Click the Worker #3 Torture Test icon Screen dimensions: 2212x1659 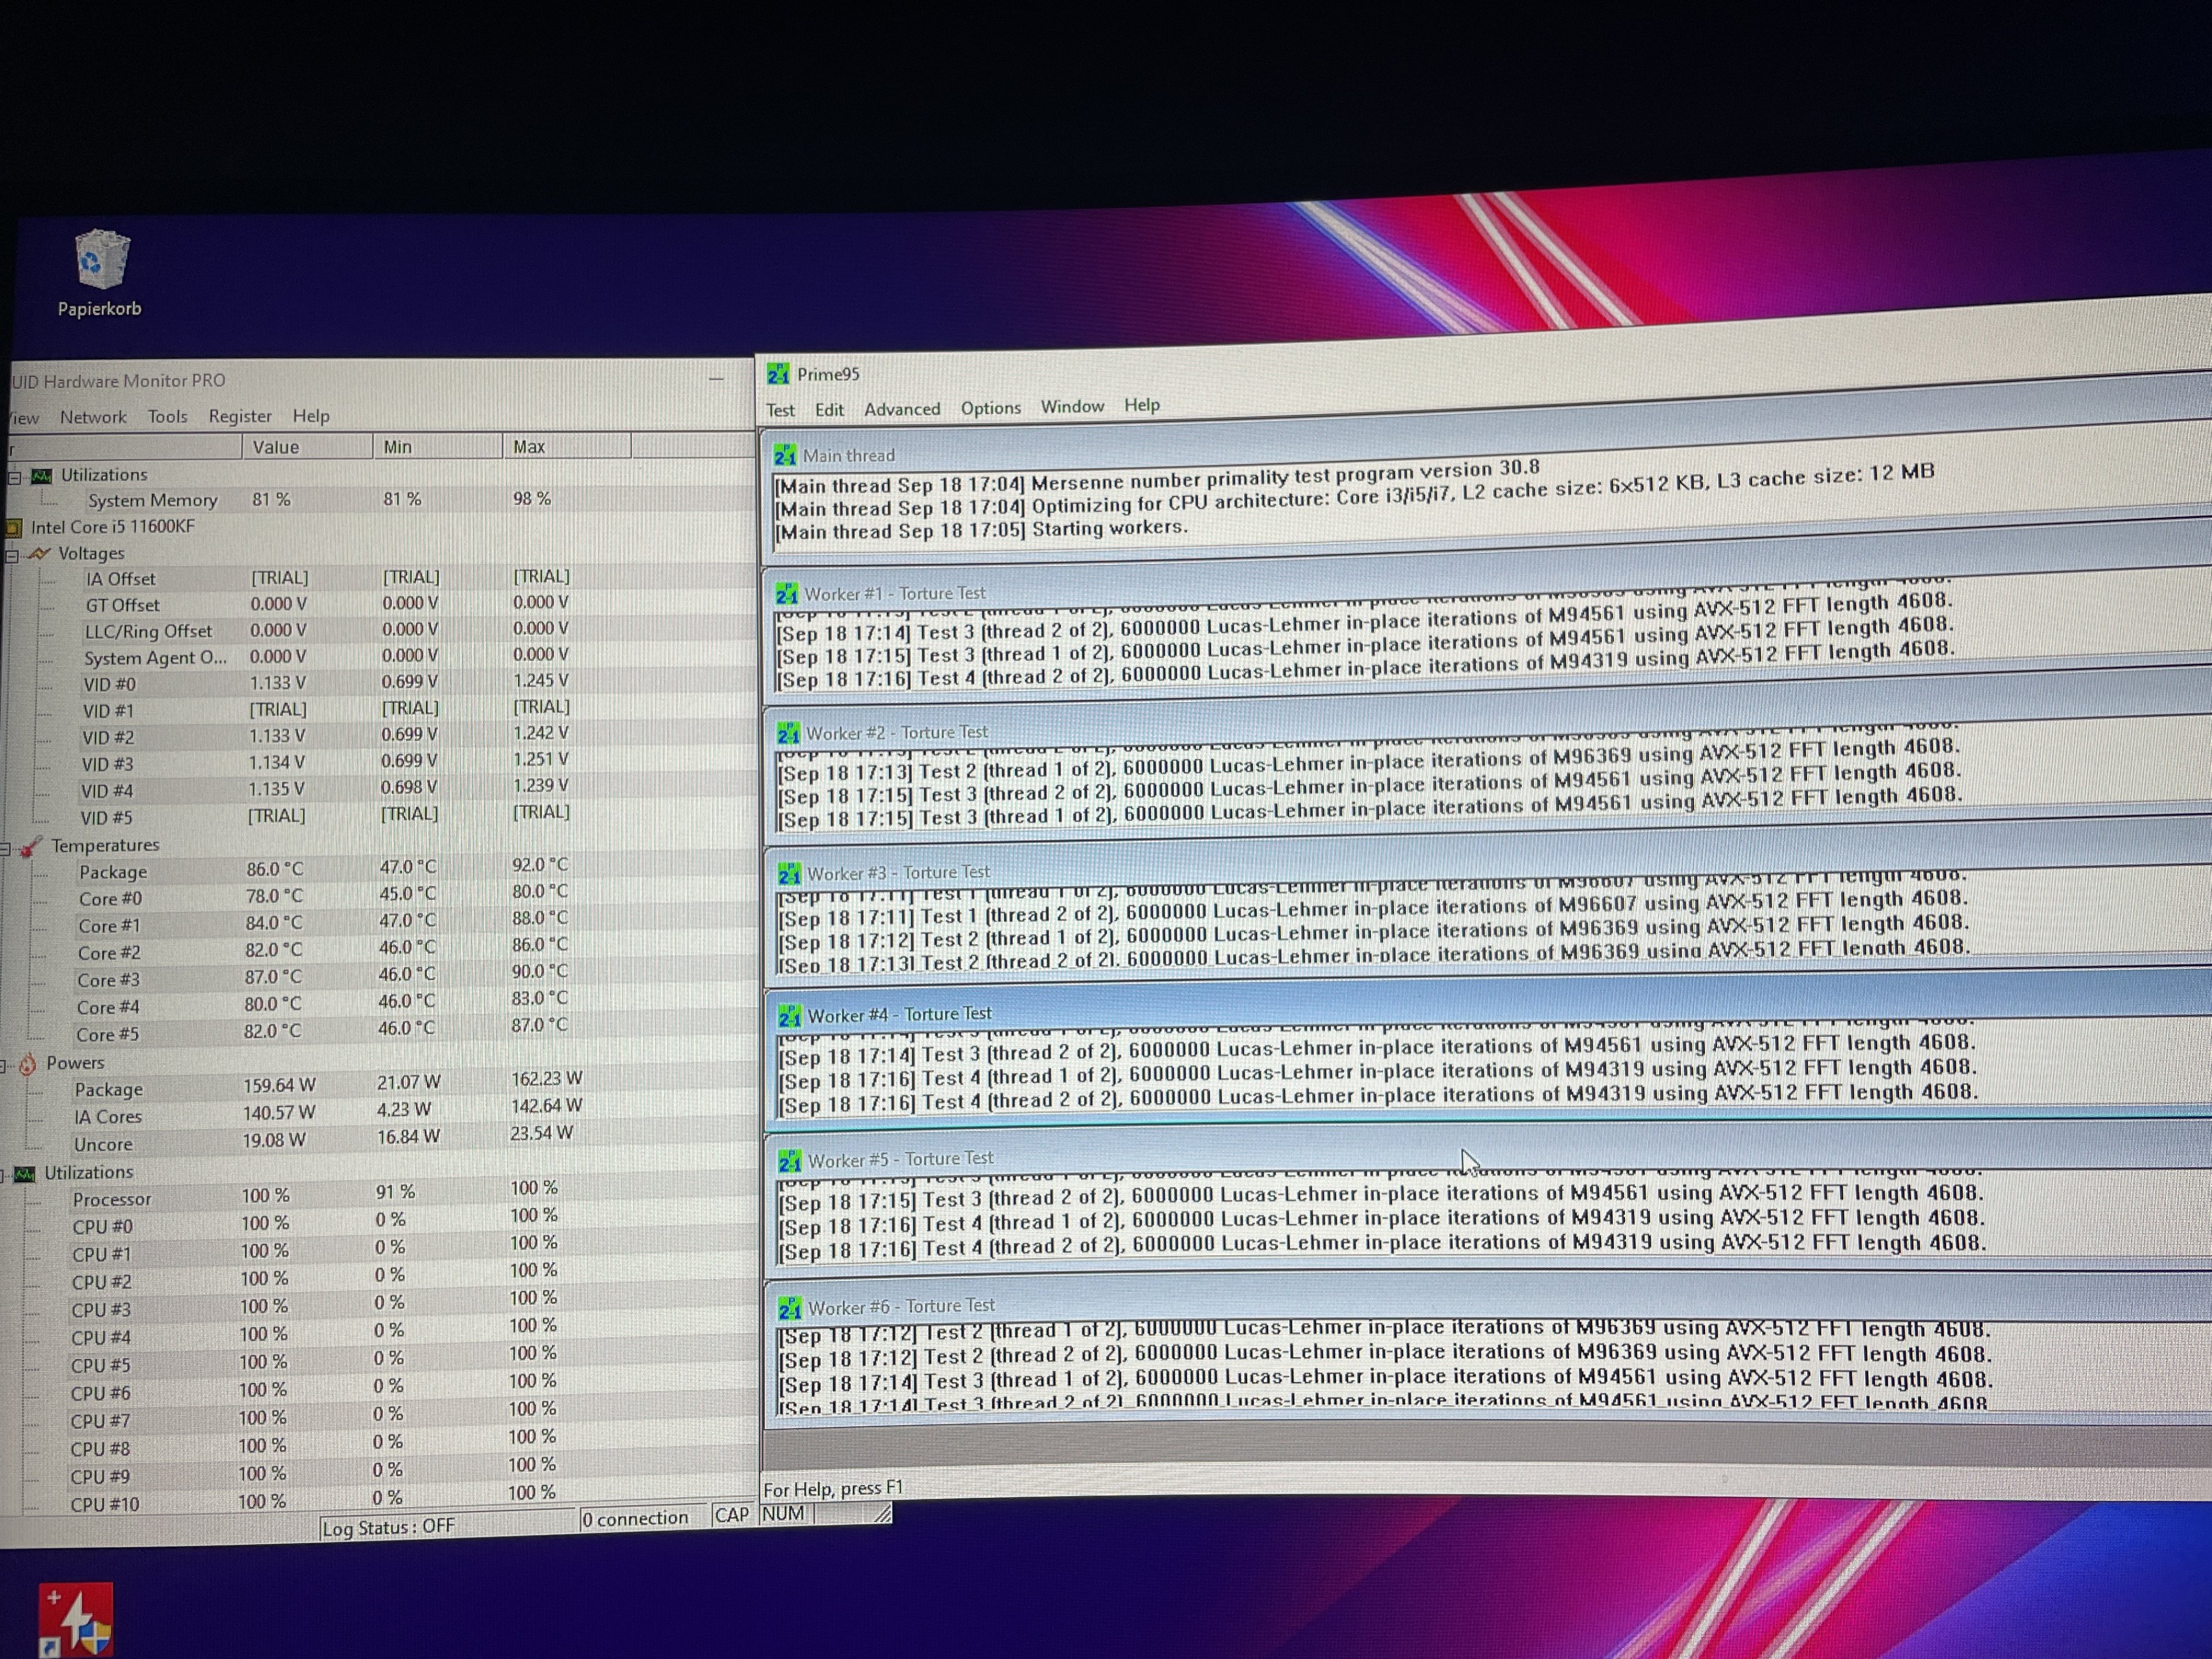coord(789,874)
